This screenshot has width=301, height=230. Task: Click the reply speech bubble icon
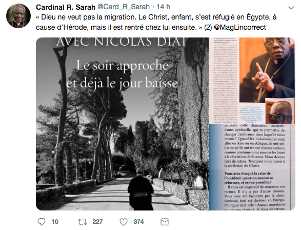(x=41, y=222)
